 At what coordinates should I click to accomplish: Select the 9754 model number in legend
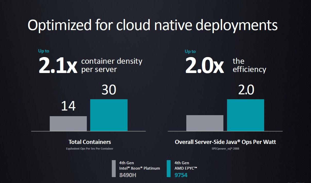(x=181, y=175)
